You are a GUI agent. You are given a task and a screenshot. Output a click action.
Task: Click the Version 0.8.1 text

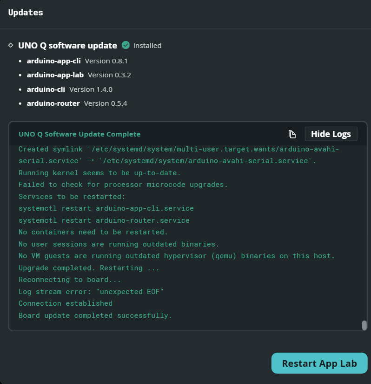tap(106, 61)
